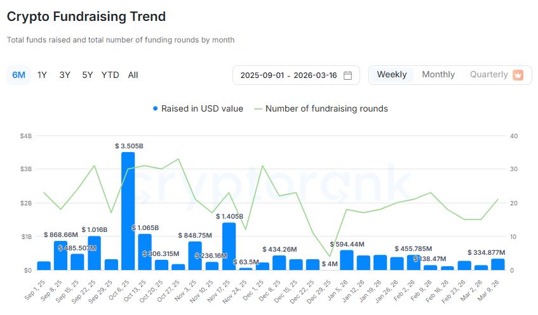
Task: Click the $1.016B bar for Sep 22
Action: (94, 253)
